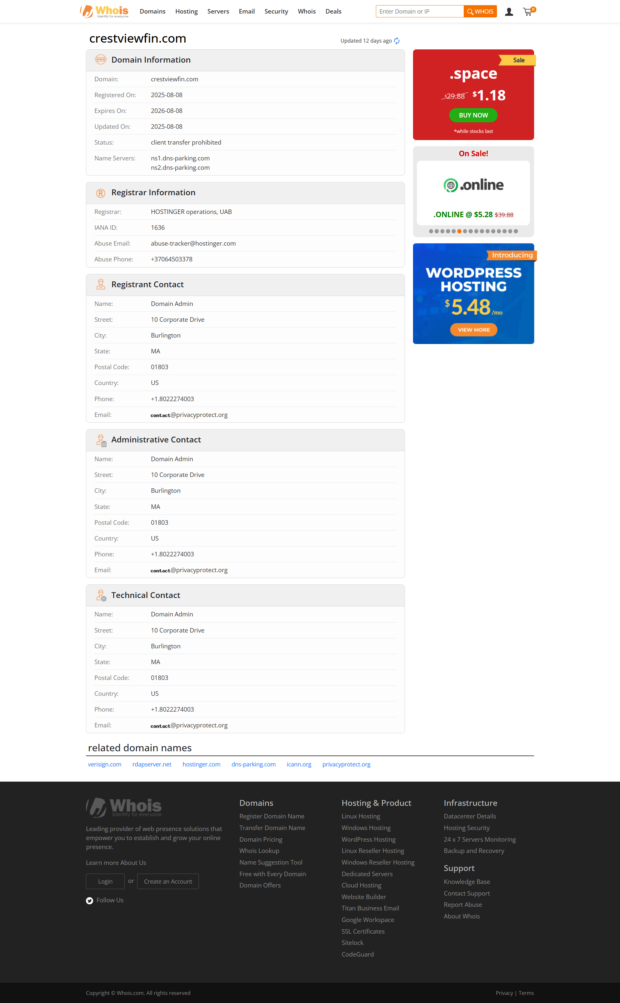The image size is (620, 1003).
Task: Select the last carousel dot
Action: (516, 231)
